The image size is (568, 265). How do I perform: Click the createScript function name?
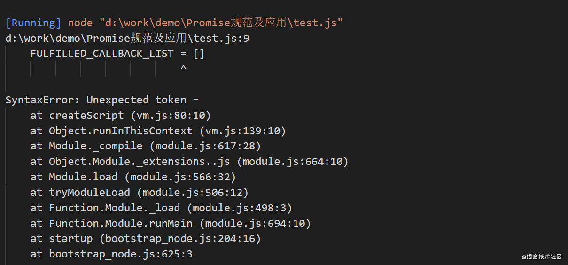click(x=86, y=116)
